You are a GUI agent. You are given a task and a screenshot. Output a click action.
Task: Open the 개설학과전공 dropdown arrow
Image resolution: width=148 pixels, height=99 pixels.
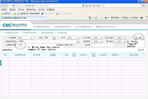[78, 42]
